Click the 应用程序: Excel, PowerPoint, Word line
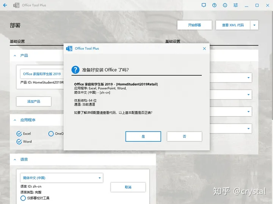This screenshot has height=204, width=273. 100,88
